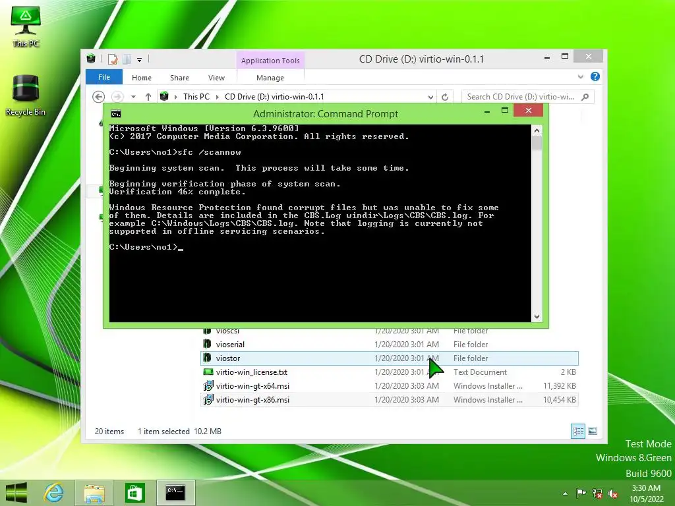Click the clock showing 3:30 AM
The image size is (675, 506).
pyautogui.click(x=646, y=493)
